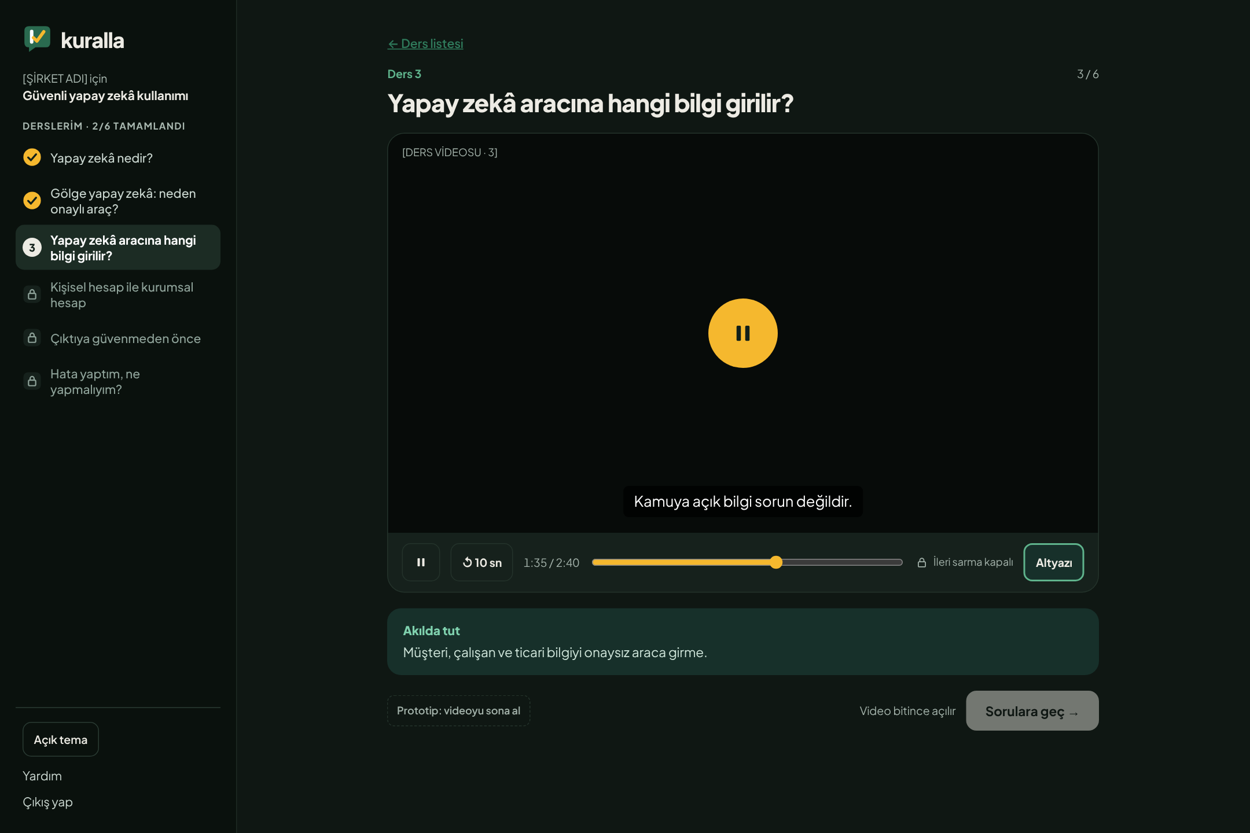Click the Ders 3 label
1250x833 pixels.
tap(404, 74)
